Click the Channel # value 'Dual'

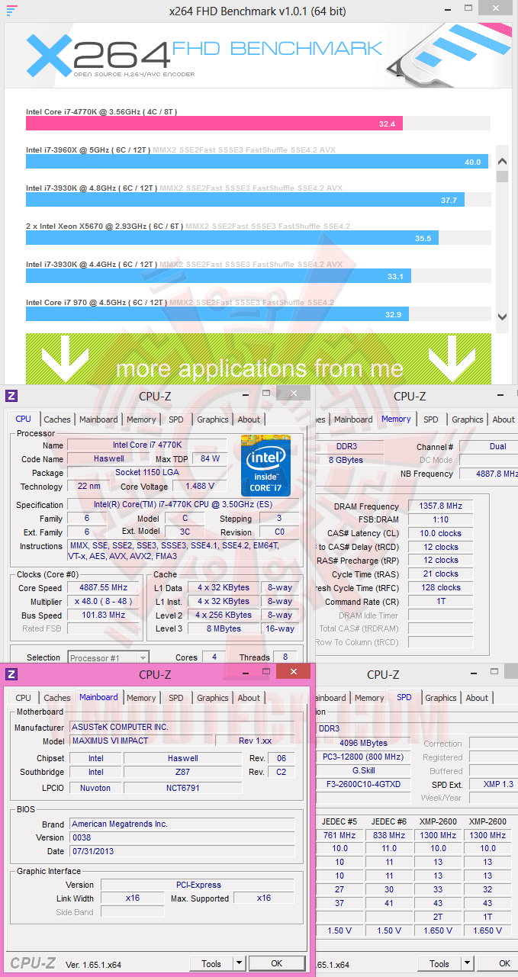(489, 446)
